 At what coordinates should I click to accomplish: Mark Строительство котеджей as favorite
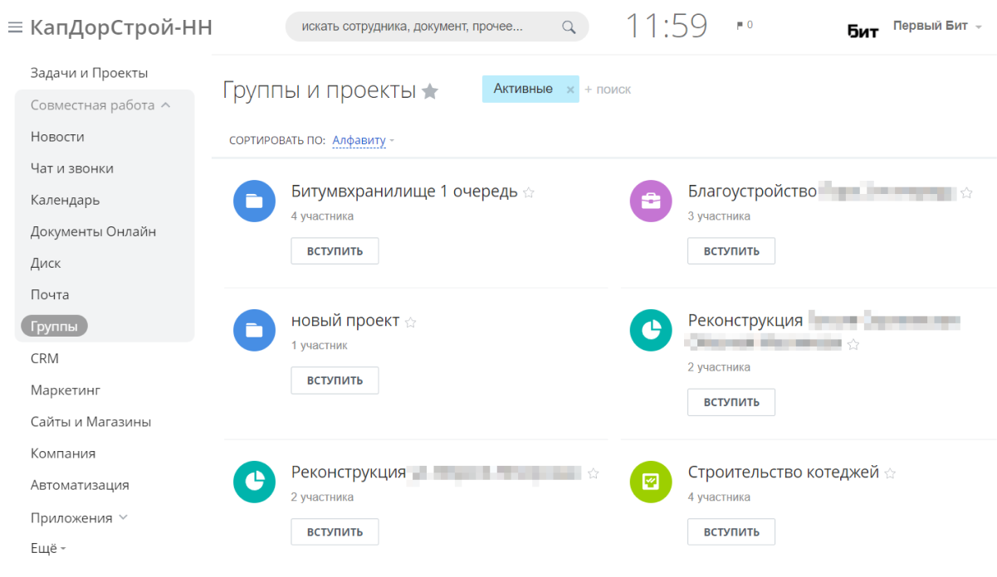890,474
